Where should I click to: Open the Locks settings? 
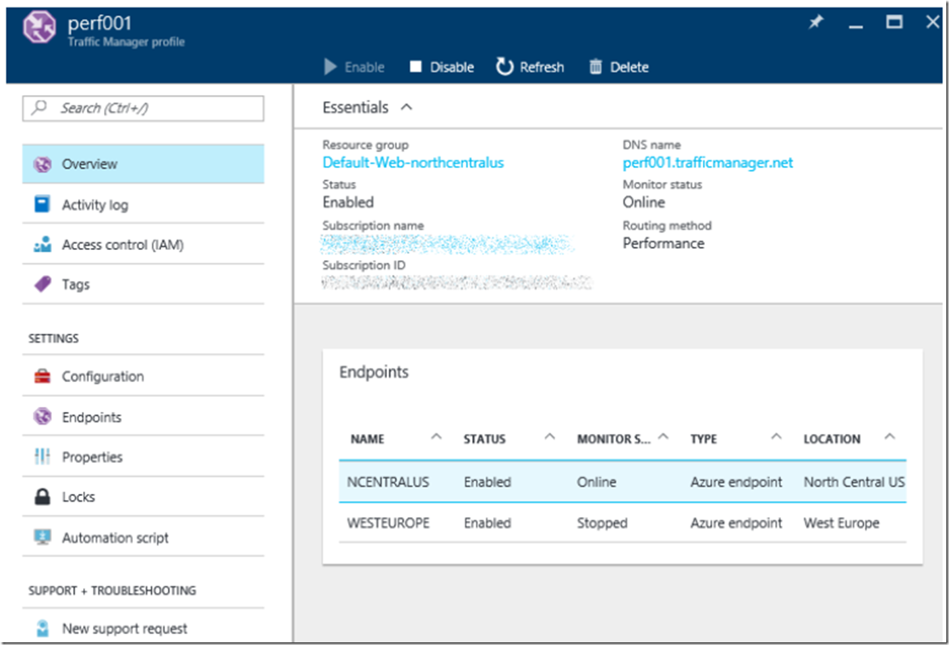coord(143,497)
